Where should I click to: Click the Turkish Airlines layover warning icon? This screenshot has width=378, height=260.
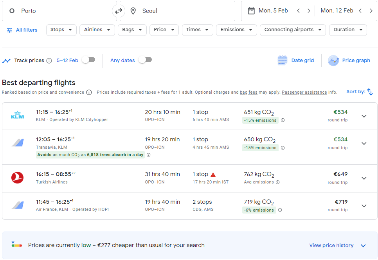click(213, 175)
